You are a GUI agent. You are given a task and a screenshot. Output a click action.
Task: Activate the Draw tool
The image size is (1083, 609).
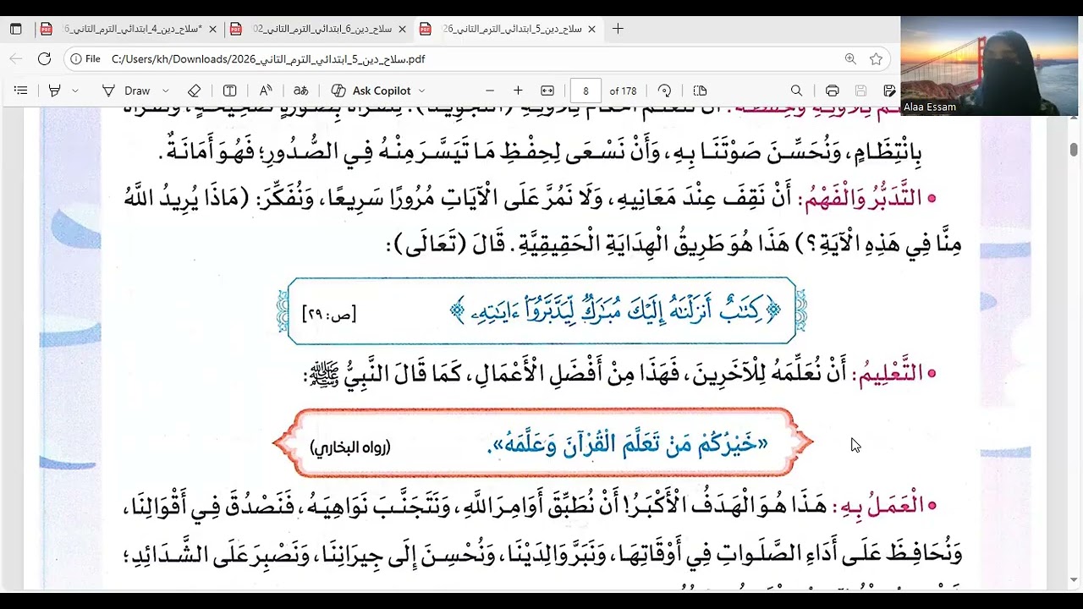[126, 91]
